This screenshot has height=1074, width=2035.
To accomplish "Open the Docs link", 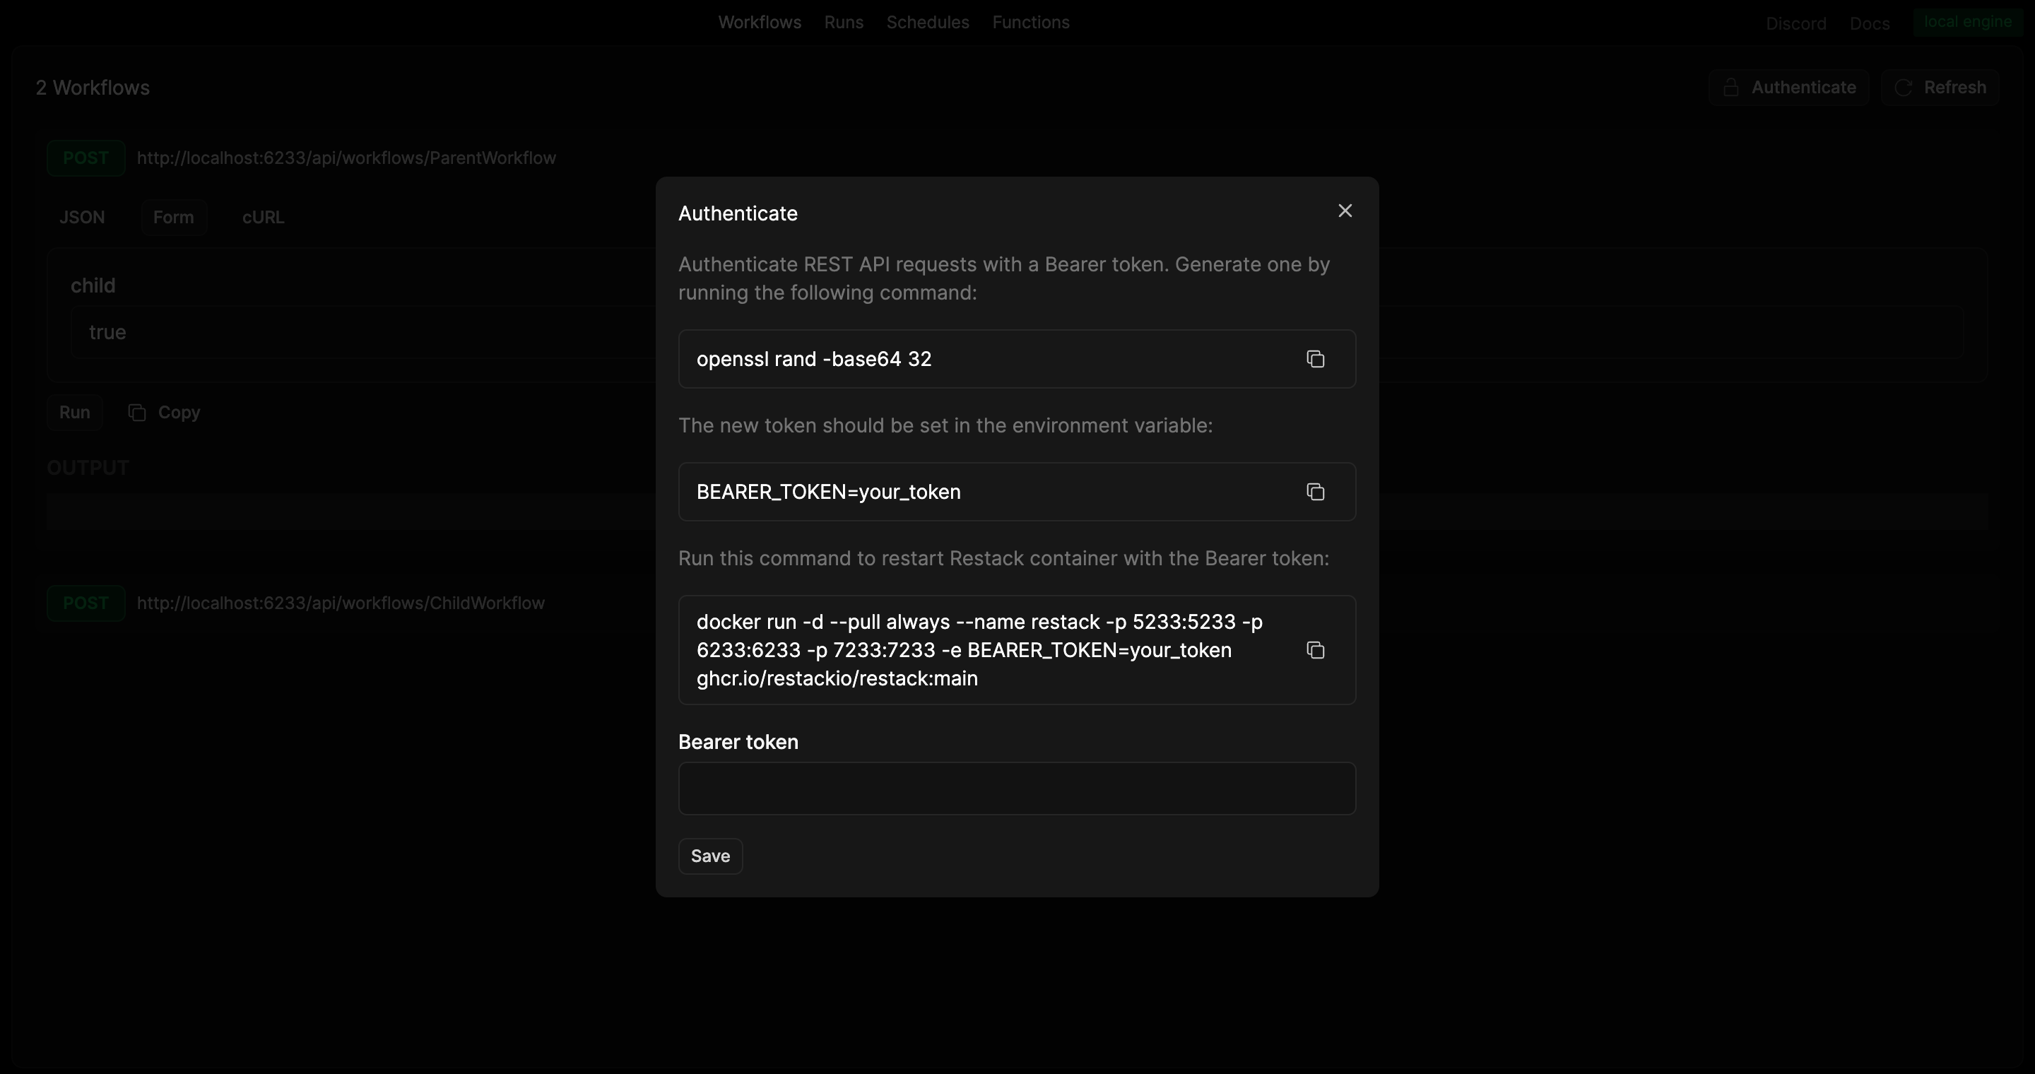I will tap(1869, 24).
